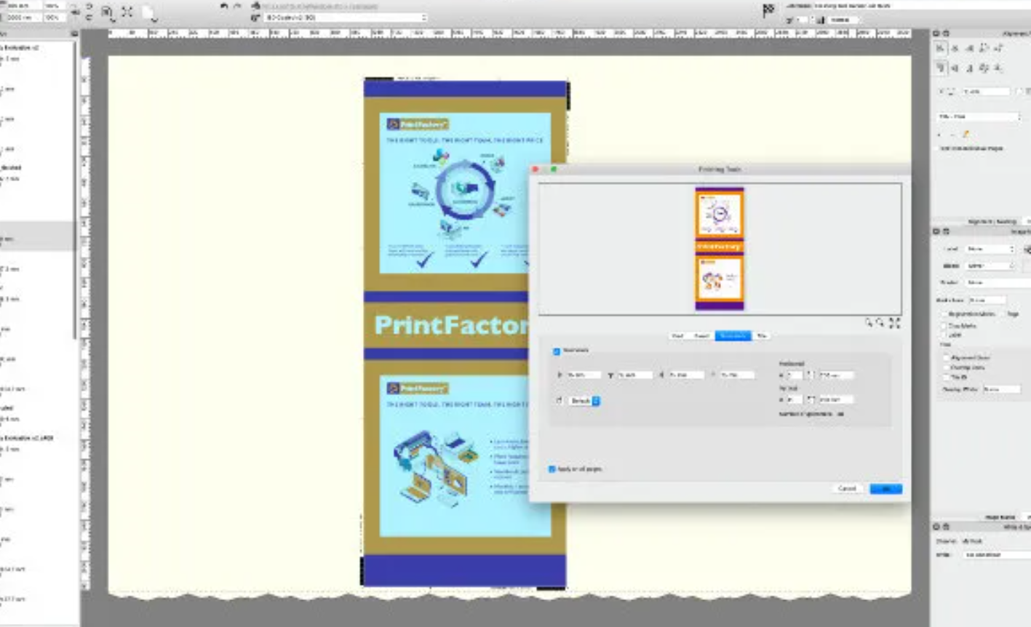Click the Overlap White input field
1031x627 pixels.
[1001, 389]
